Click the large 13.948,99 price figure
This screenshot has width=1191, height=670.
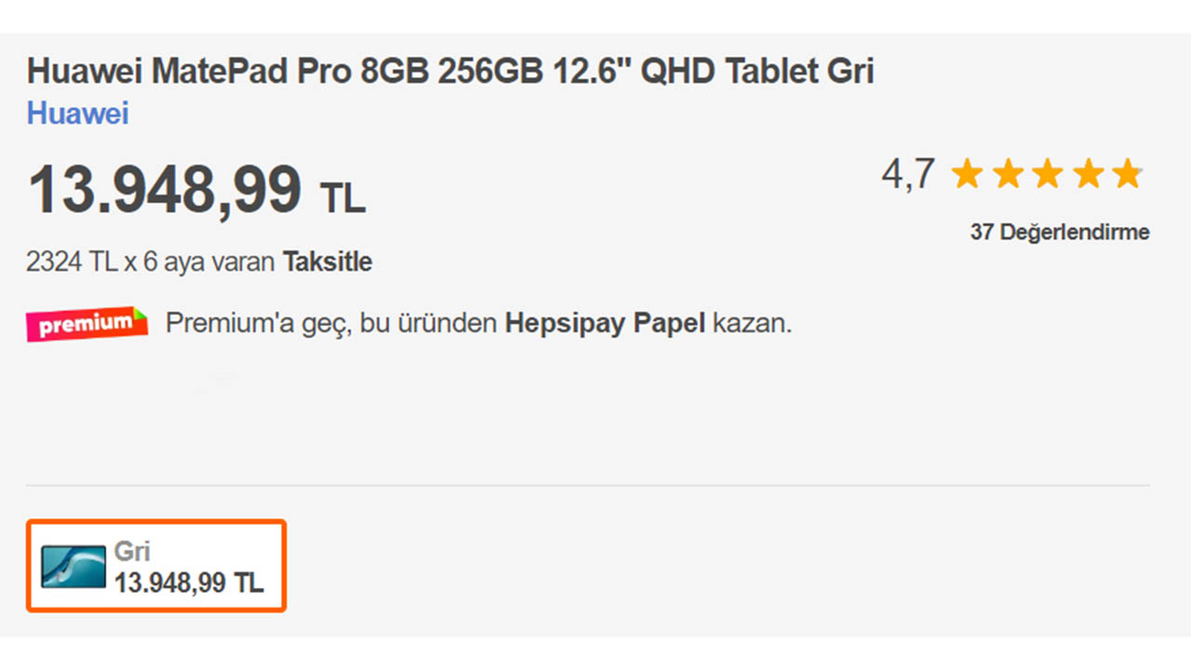(x=165, y=190)
